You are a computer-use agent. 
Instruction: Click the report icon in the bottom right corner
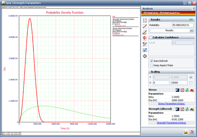point(192,132)
